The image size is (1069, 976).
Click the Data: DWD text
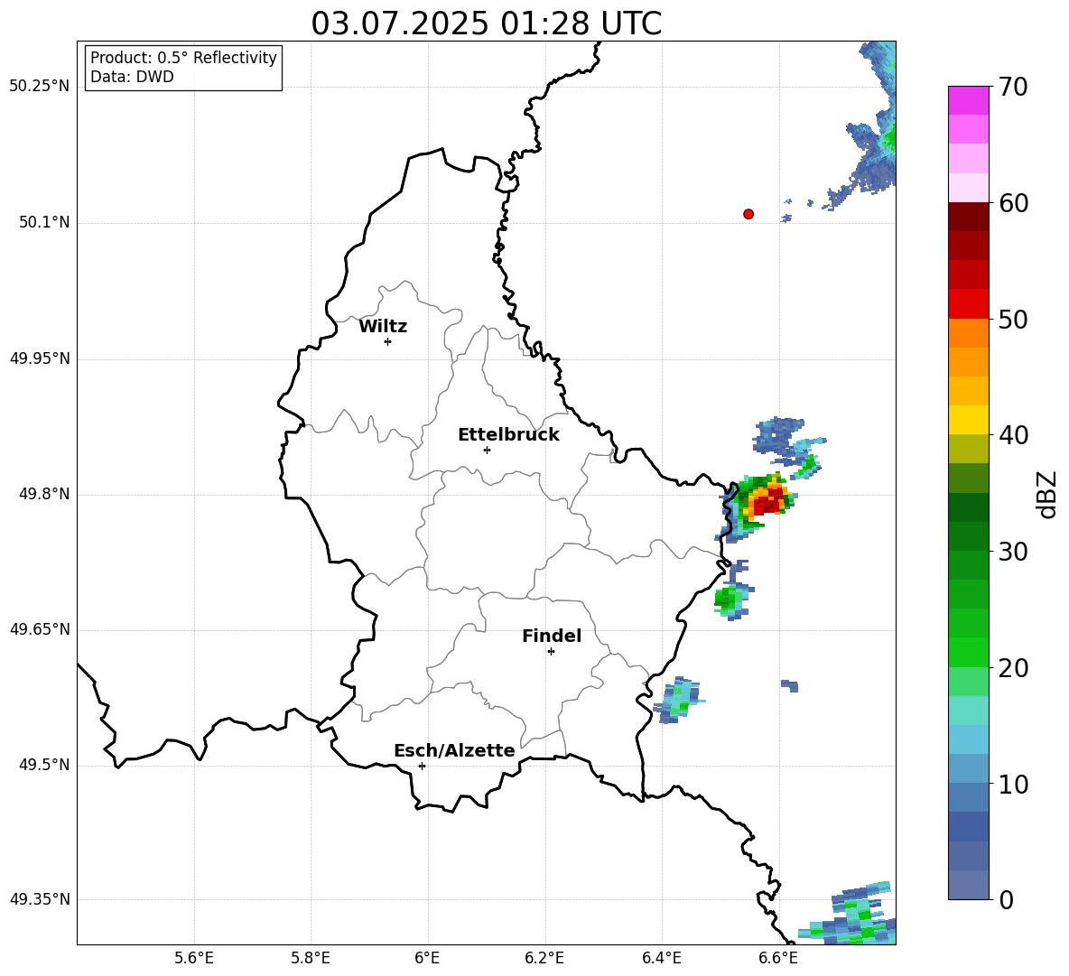(132, 77)
